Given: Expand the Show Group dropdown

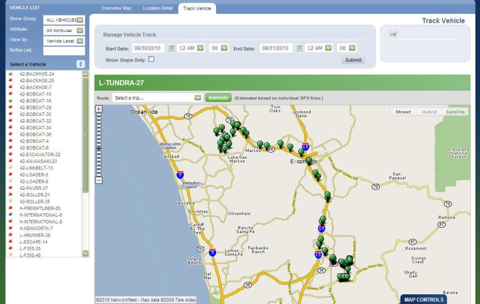Looking at the screenshot, I should (x=80, y=20).
